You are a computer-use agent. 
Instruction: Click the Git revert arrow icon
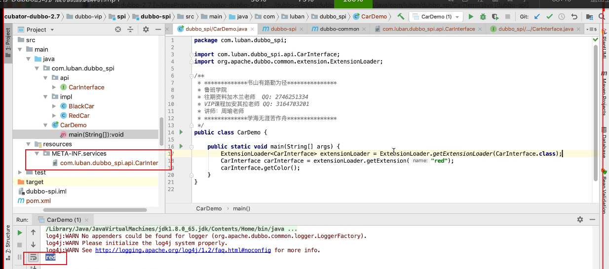574,17
